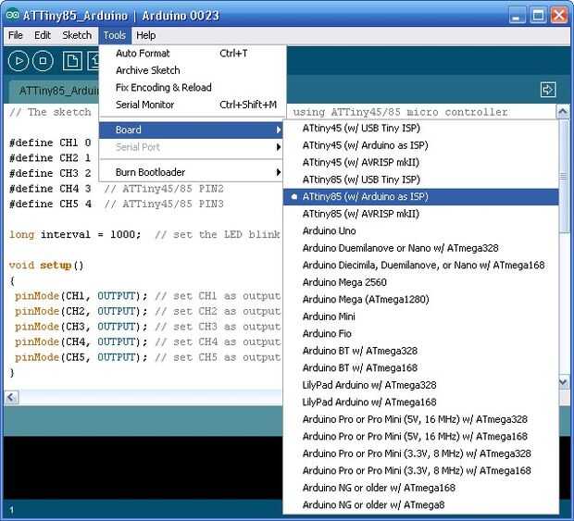Choose Arduino Mini board

click(x=421, y=316)
